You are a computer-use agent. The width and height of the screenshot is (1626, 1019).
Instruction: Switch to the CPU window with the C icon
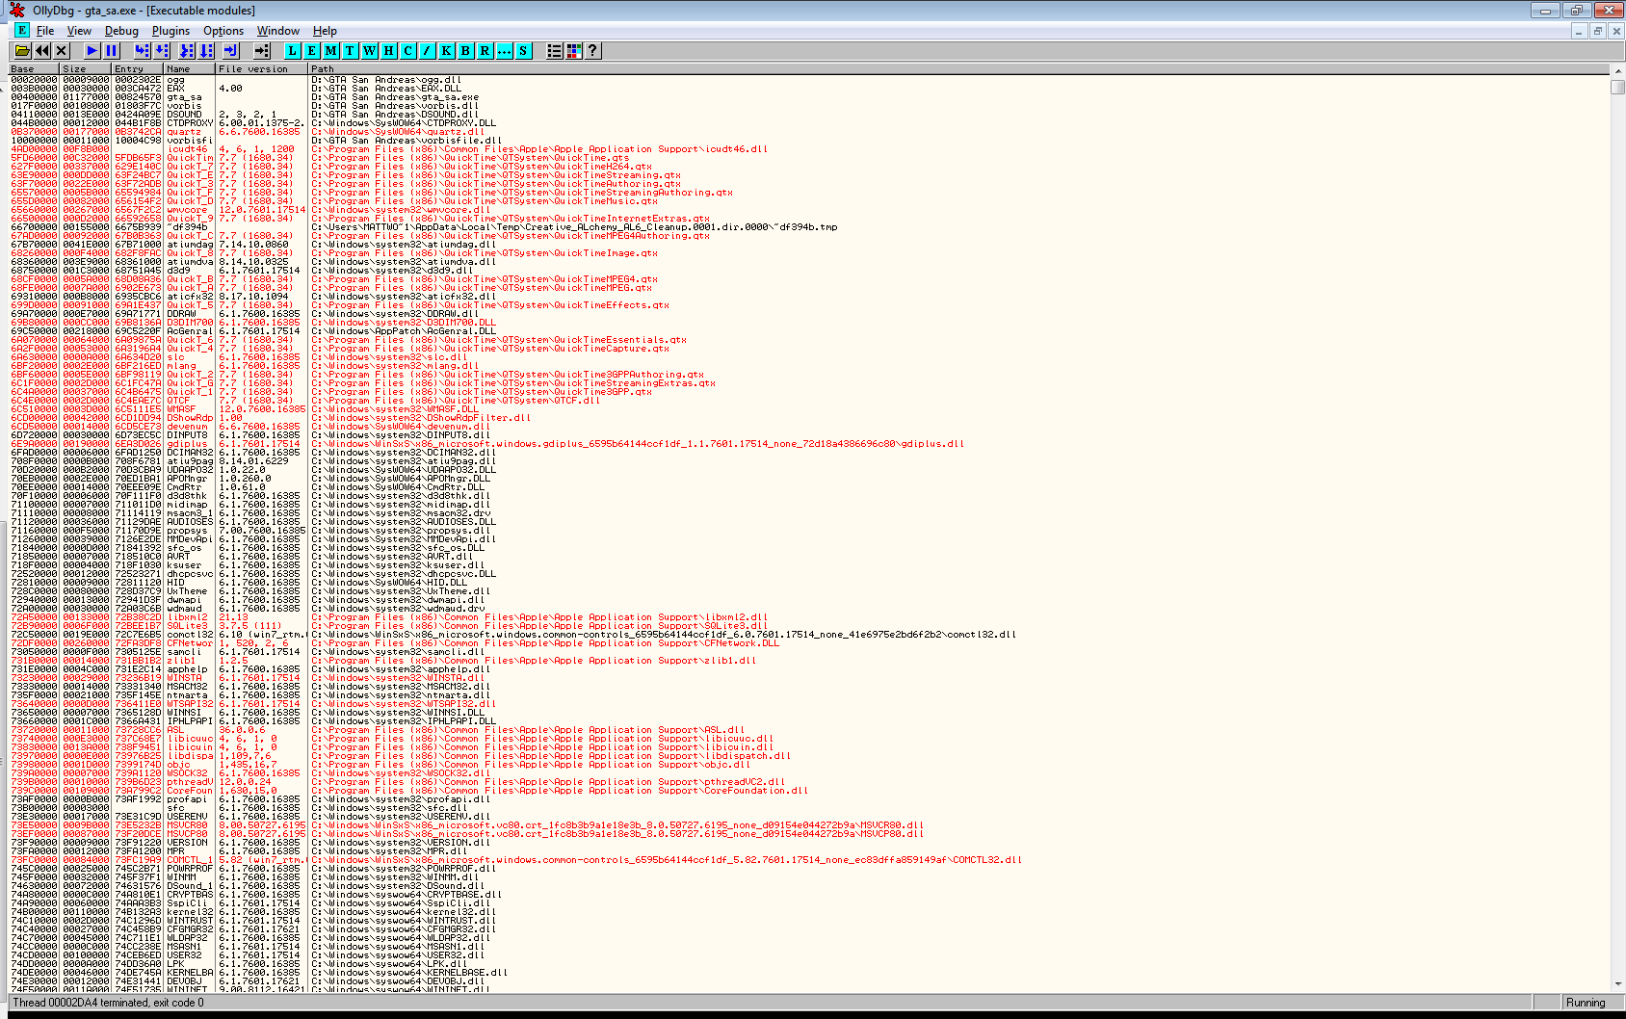(406, 51)
